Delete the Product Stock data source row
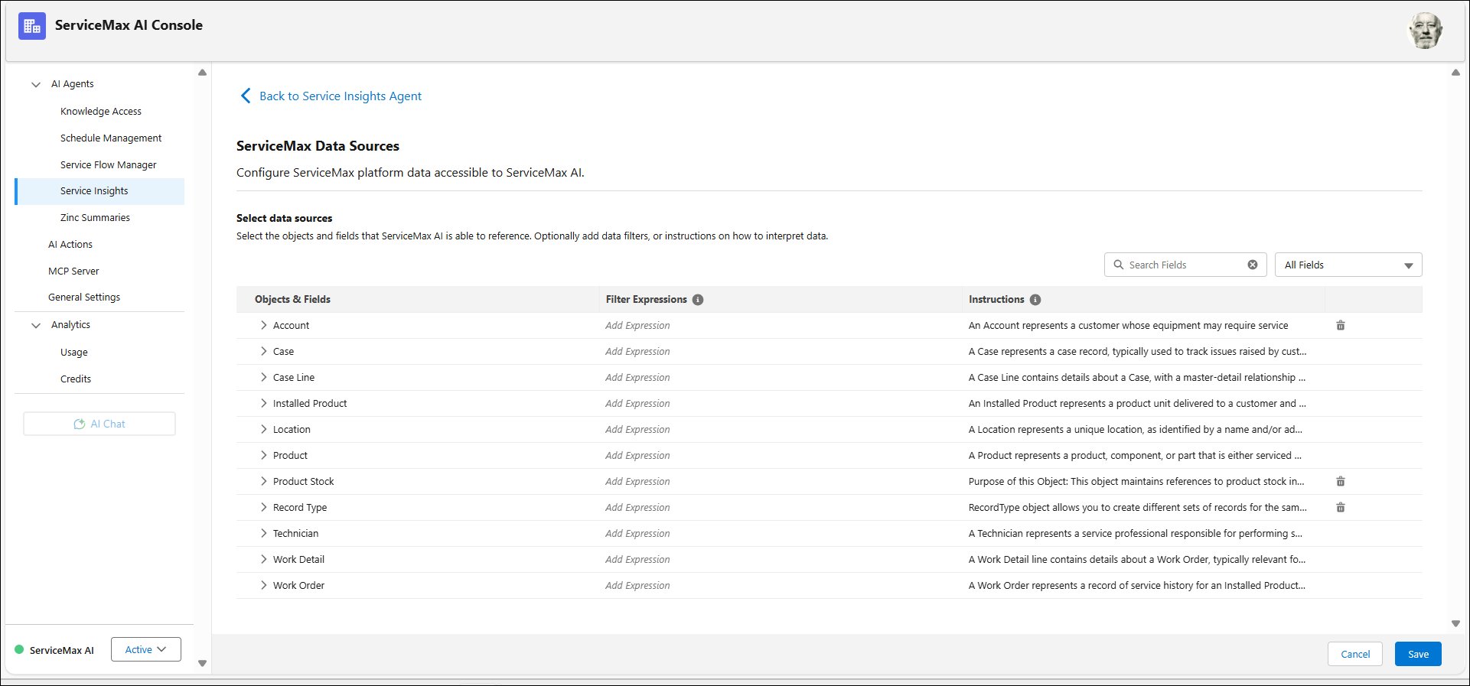Viewport: 1470px width, 686px height. 1341,482
